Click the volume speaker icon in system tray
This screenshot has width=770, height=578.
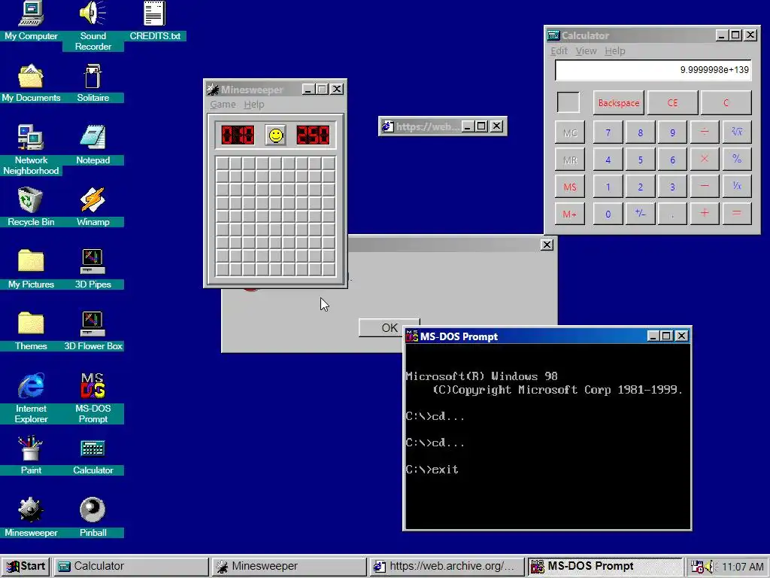[x=709, y=567]
